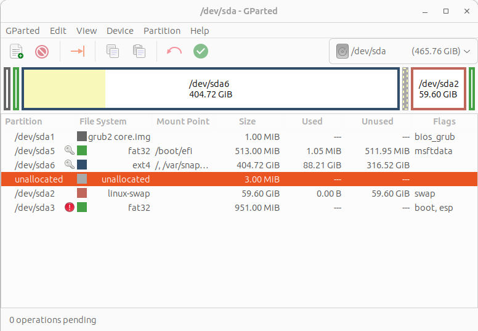Open the /dev/sda device selector dropdown

click(x=403, y=51)
